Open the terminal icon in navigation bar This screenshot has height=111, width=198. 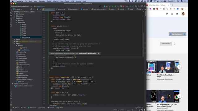[x=100, y=6]
